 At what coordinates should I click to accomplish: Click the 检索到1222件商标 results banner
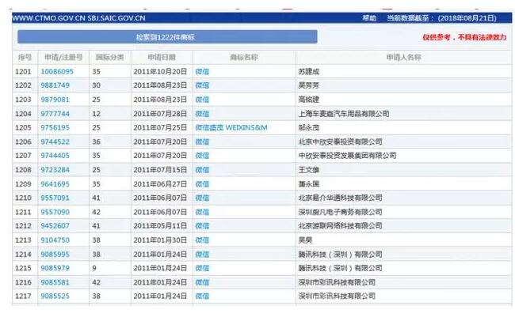pos(167,37)
